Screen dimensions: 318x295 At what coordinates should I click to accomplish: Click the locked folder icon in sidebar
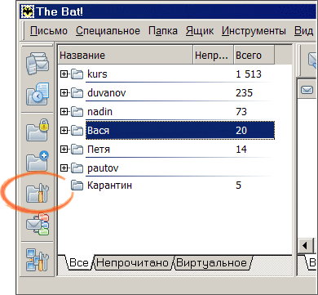(x=38, y=130)
